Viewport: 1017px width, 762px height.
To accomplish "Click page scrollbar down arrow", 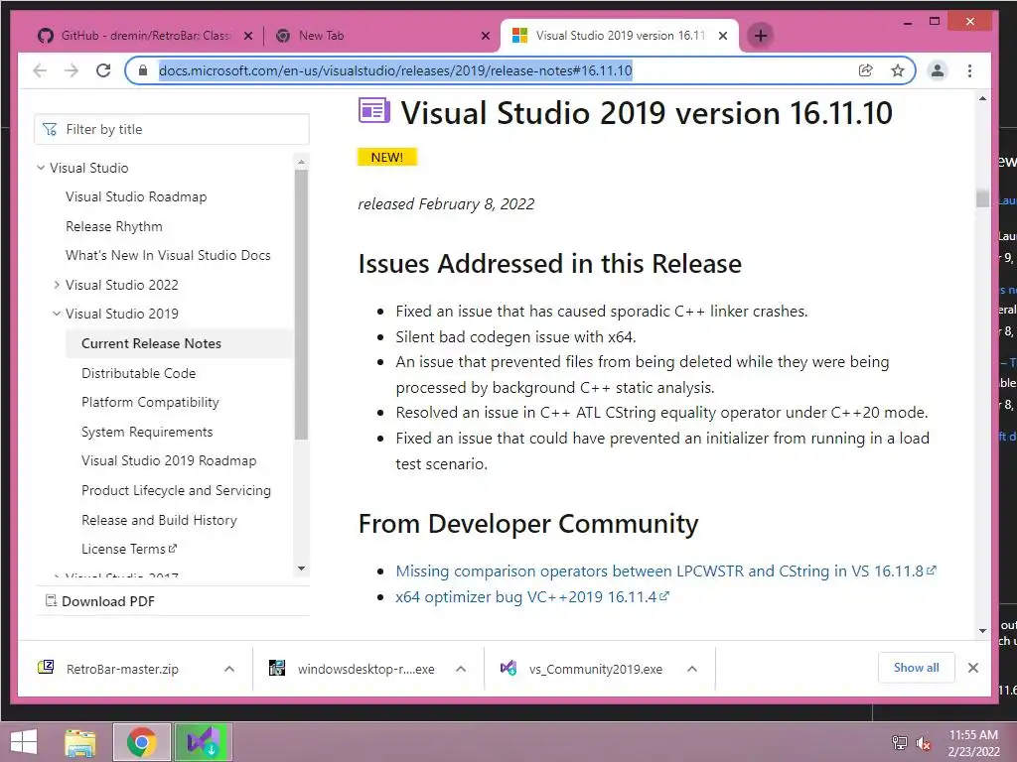I will click(x=982, y=630).
